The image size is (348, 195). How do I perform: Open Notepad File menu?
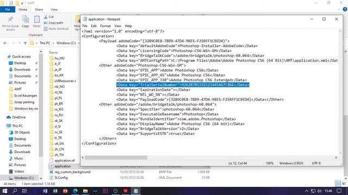(85, 26)
